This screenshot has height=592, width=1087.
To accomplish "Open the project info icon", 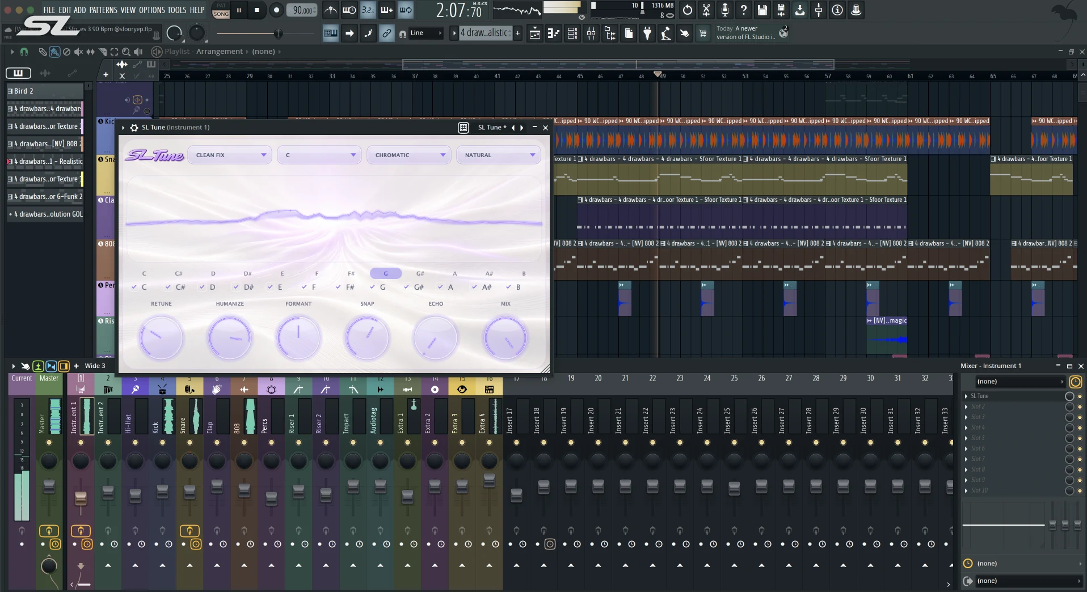I will (x=837, y=10).
